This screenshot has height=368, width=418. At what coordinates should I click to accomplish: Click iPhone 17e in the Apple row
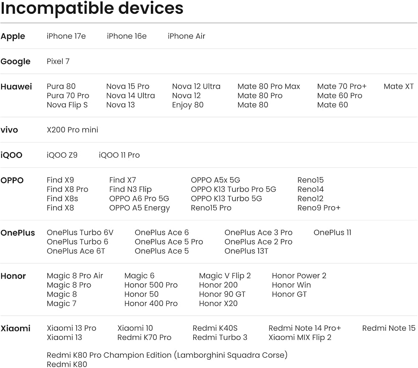point(66,36)
